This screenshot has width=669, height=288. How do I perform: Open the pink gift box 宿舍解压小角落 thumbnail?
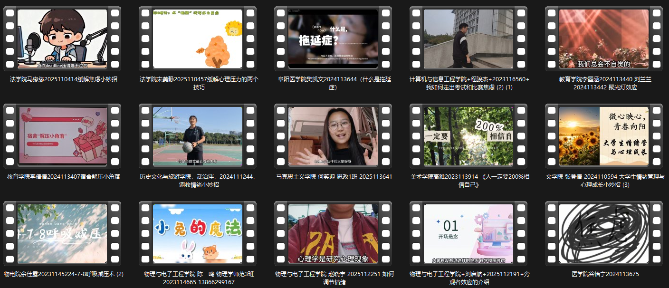coord(62,136)
